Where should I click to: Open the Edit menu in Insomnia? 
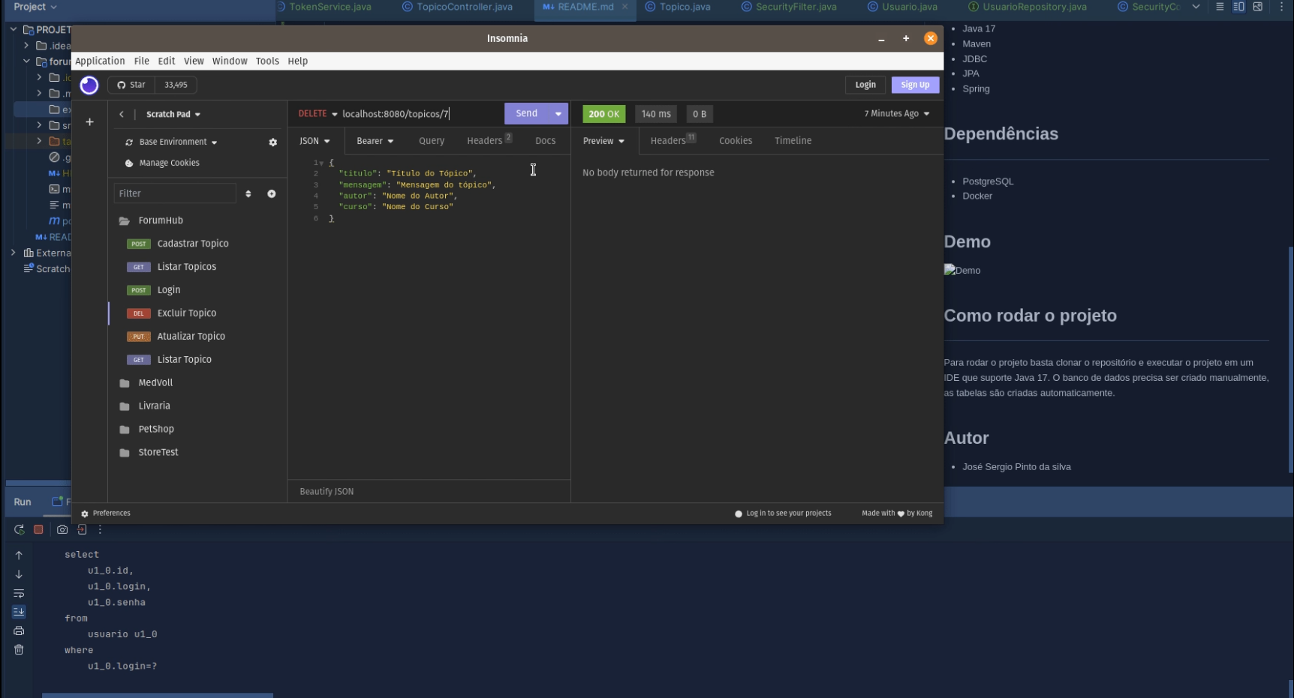[x=167, y=61]
